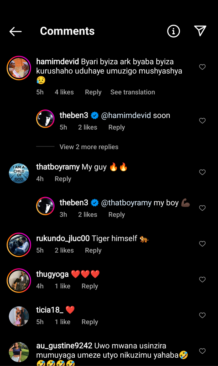This screenshot has width=218, height=366.
Task: Open rukundo_jluc00's username profile link
Action: [x=63, y=238]
